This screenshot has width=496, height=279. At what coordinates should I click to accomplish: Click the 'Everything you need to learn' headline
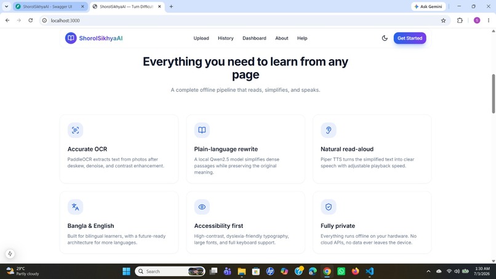tap(246, 68)
